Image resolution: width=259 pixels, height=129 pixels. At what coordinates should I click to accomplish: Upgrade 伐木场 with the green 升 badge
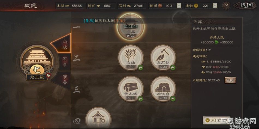pyautogui.click(x=140, y=99)
